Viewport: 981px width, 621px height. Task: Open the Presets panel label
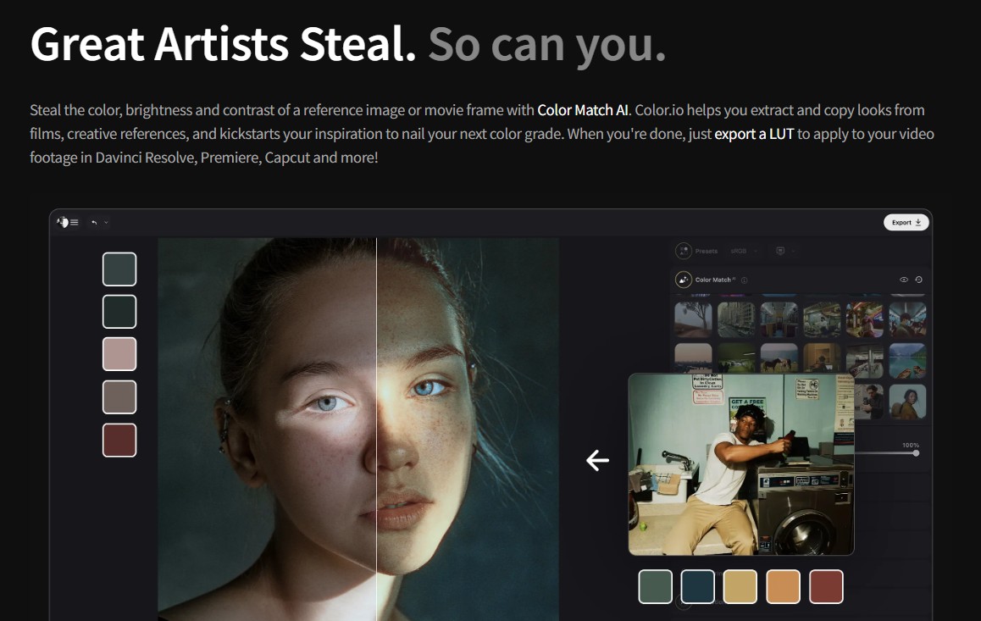click(707, 251)
